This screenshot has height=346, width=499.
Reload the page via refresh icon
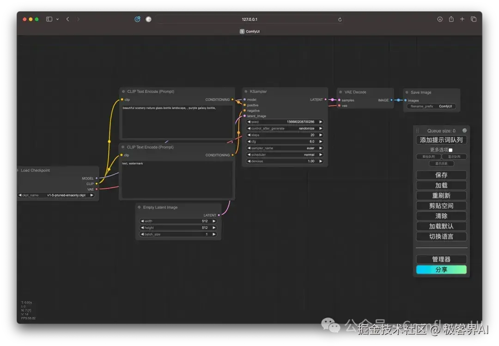[x=340, y=19]
